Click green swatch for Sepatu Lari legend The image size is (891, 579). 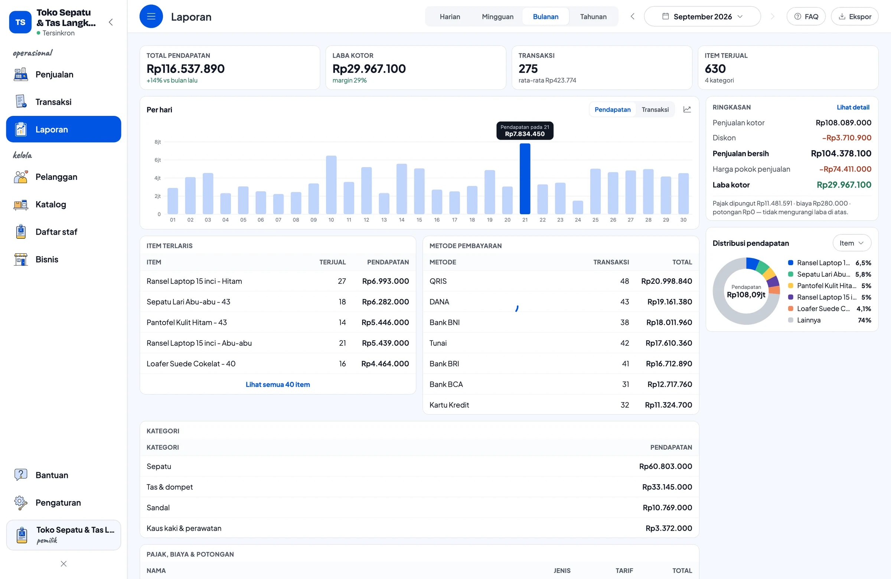click(x=790, y=274)
